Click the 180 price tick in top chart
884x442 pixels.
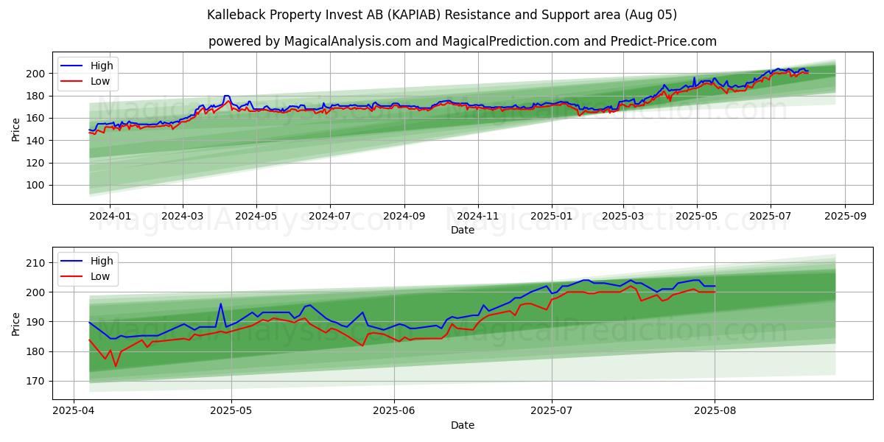pyautogui.click(x=37, y=96)
